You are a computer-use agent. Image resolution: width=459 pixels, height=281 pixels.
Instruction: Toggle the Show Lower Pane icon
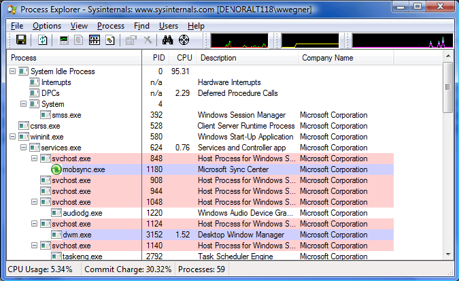[x=95, y=40]
